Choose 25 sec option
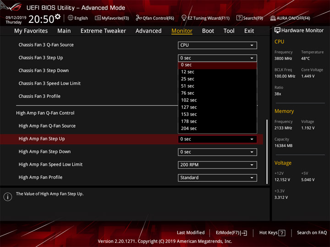The width and height of the screenshot is (330, 247). [217, 79]
